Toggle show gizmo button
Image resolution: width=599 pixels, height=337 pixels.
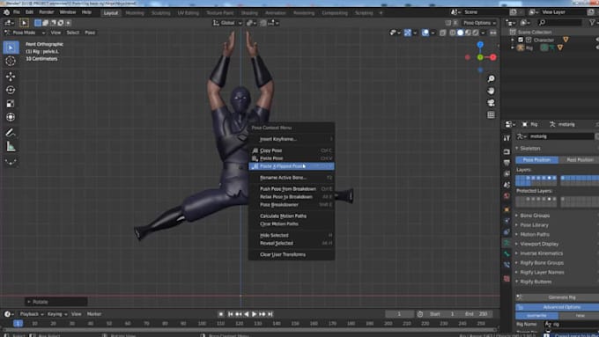tap(408, 33)
